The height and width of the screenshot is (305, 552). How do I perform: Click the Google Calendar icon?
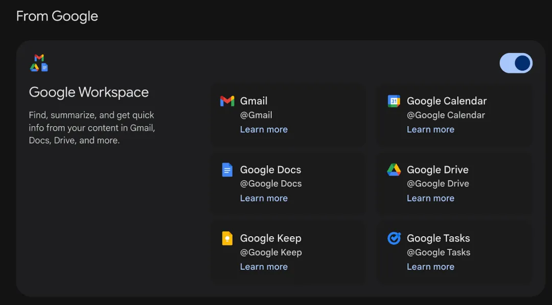click(x=394, y=101)
